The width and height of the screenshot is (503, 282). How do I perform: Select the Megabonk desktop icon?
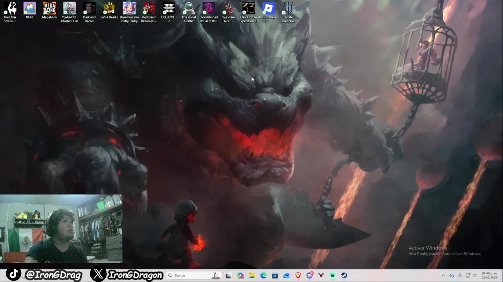coord(50,11)
